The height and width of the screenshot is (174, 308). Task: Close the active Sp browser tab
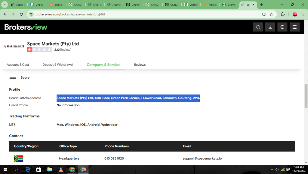(253, 5)
